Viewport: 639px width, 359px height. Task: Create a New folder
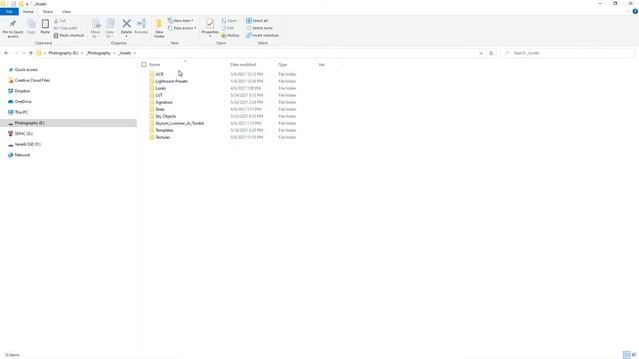click(159, 28)
